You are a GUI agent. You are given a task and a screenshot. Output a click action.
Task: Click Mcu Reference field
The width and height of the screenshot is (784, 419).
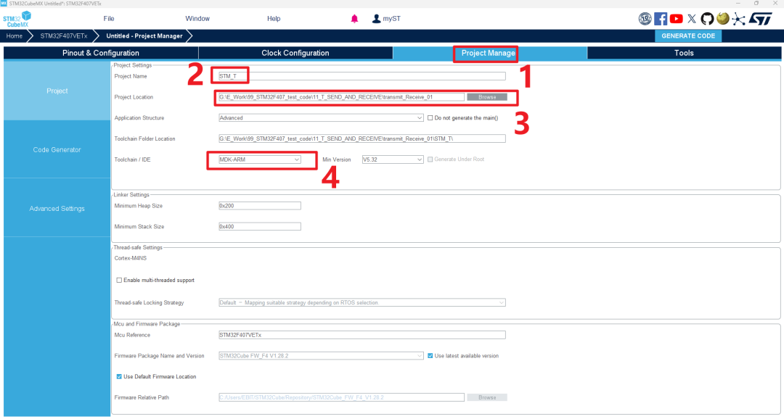[362, 335]
